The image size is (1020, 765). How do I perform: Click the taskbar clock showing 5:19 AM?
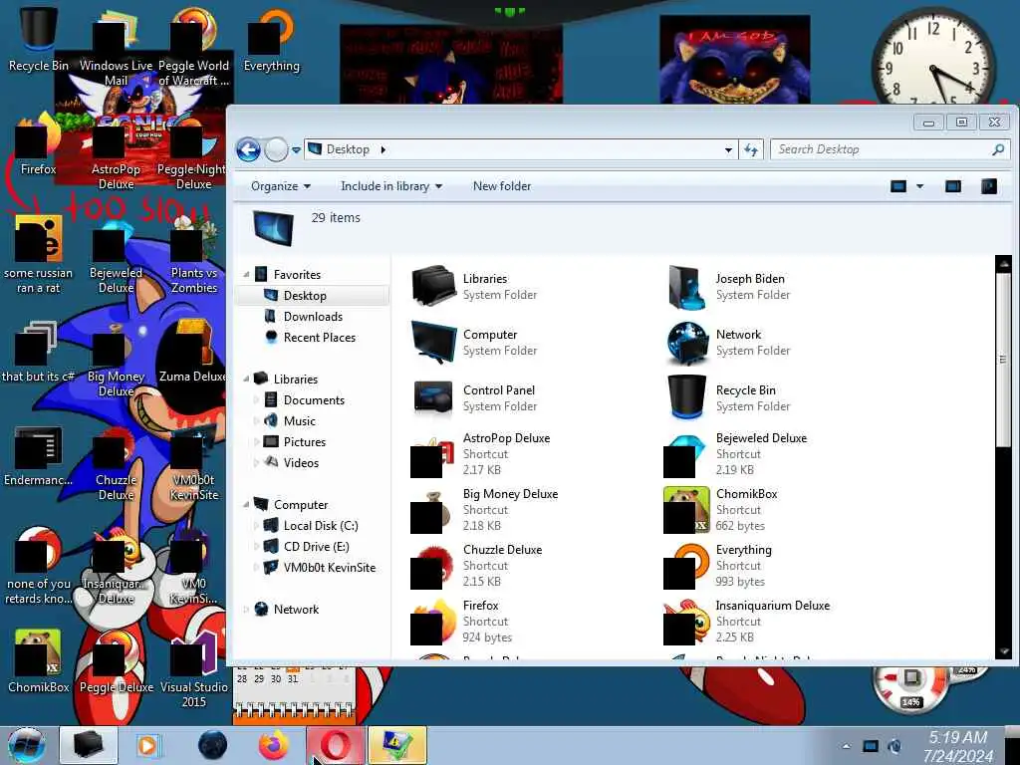click(x=958, y=746)
